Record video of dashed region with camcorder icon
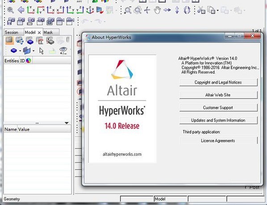 (70, 21)
